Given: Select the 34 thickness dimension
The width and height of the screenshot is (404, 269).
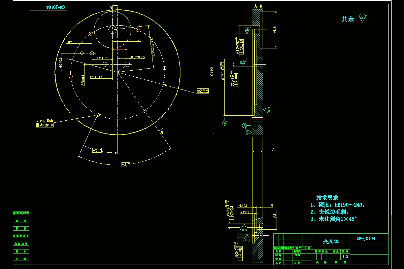Looking at the screenshot, I should point(274,150).
